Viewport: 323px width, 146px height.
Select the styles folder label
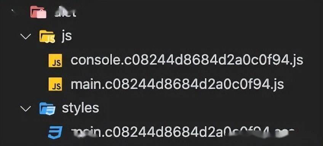[80, 108]
